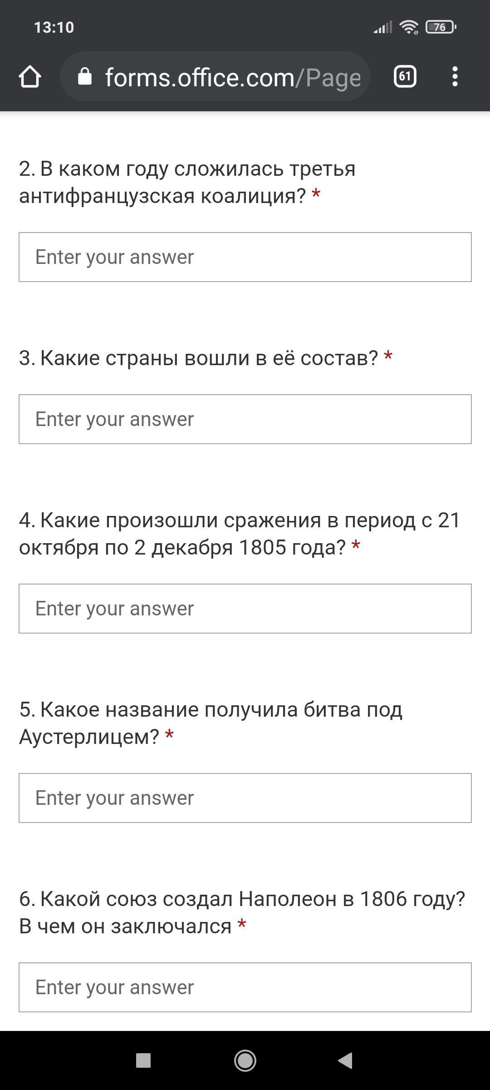
Task: Tap the browser home icon
Action: [x=30, y=76]
